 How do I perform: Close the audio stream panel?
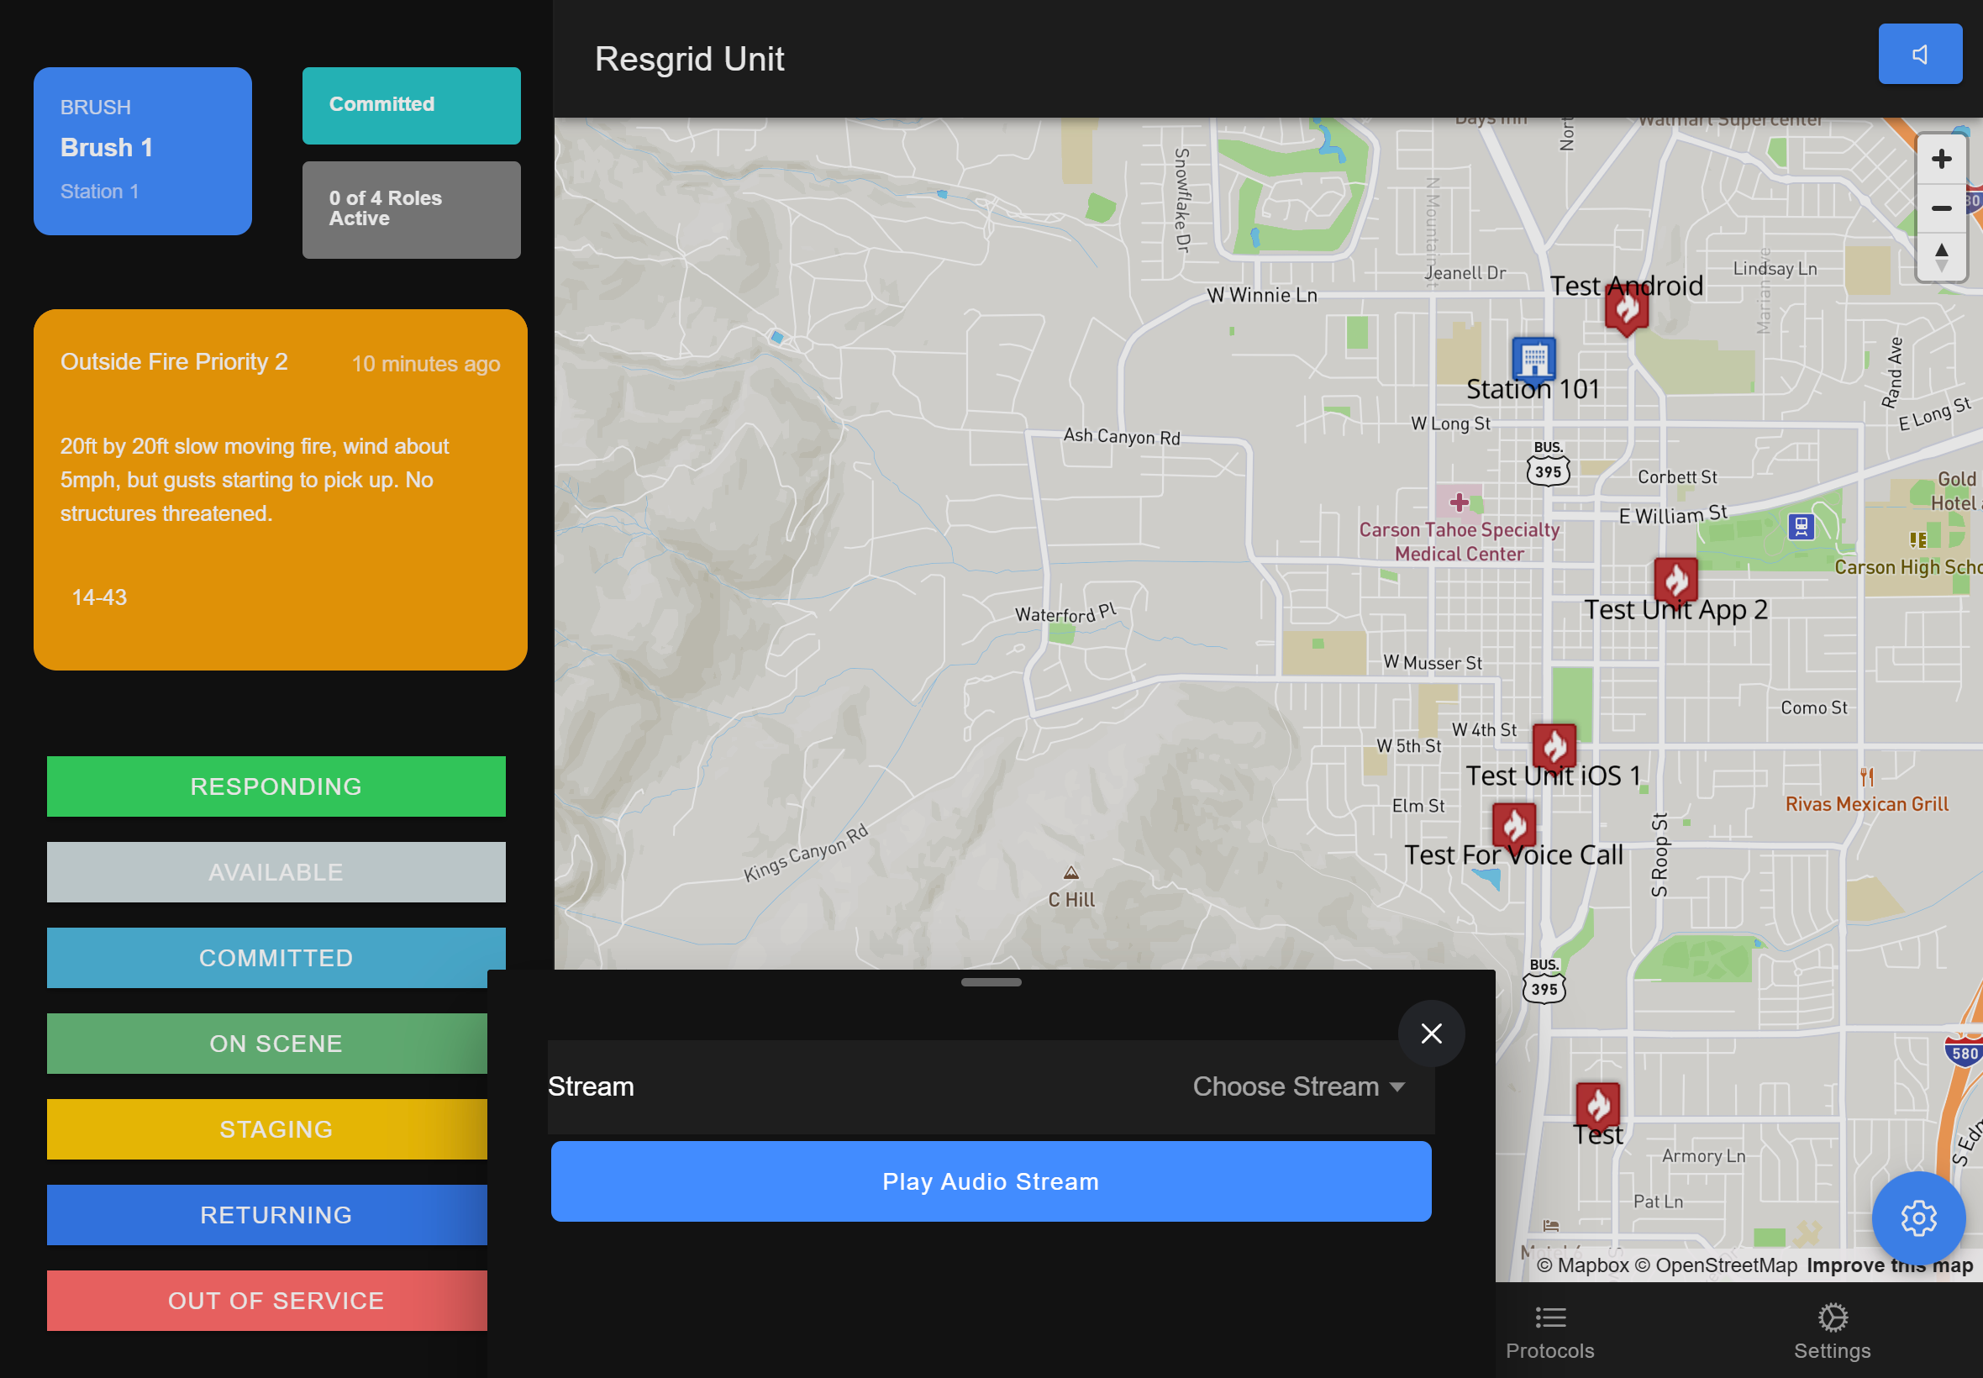(x=1430, y=1033)
